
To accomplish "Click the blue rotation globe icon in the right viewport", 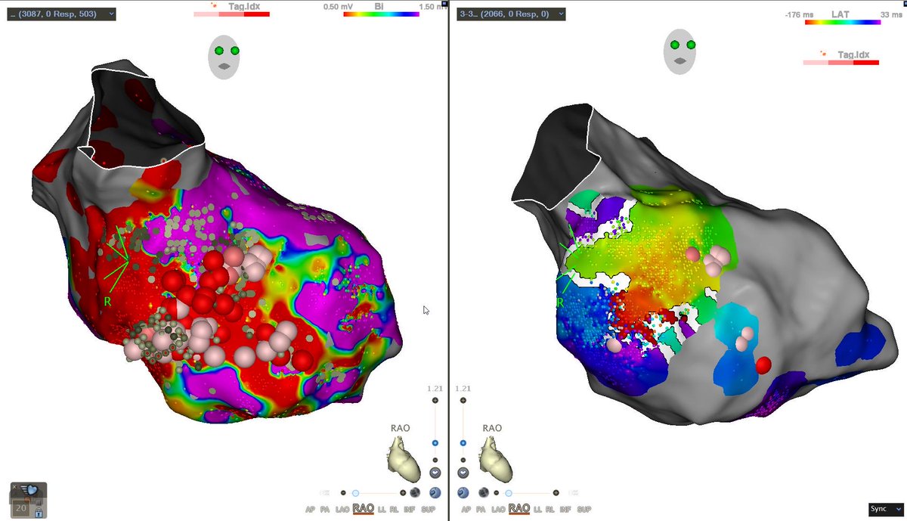I will click(x=461, y=492).
